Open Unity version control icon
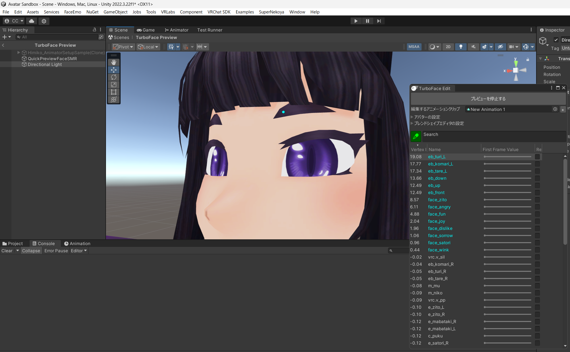The height and width of the screenshot is (352, 570). click(x=44, y=21)
